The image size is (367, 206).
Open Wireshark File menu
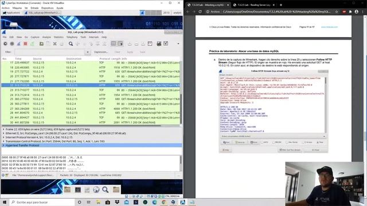point(5,37)
